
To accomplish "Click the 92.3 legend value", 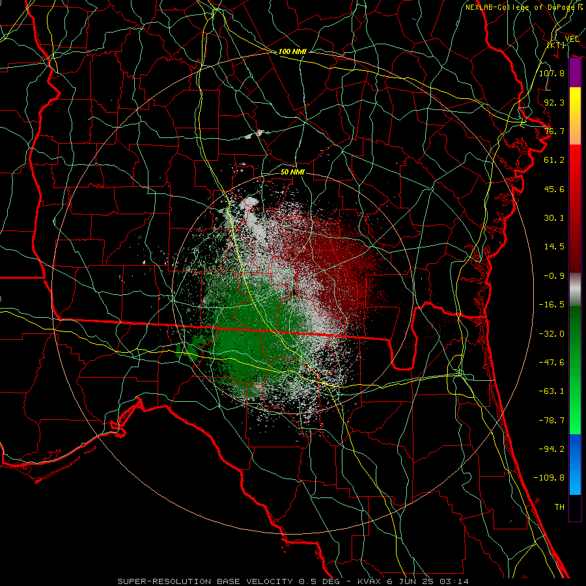I will (554, 102).
